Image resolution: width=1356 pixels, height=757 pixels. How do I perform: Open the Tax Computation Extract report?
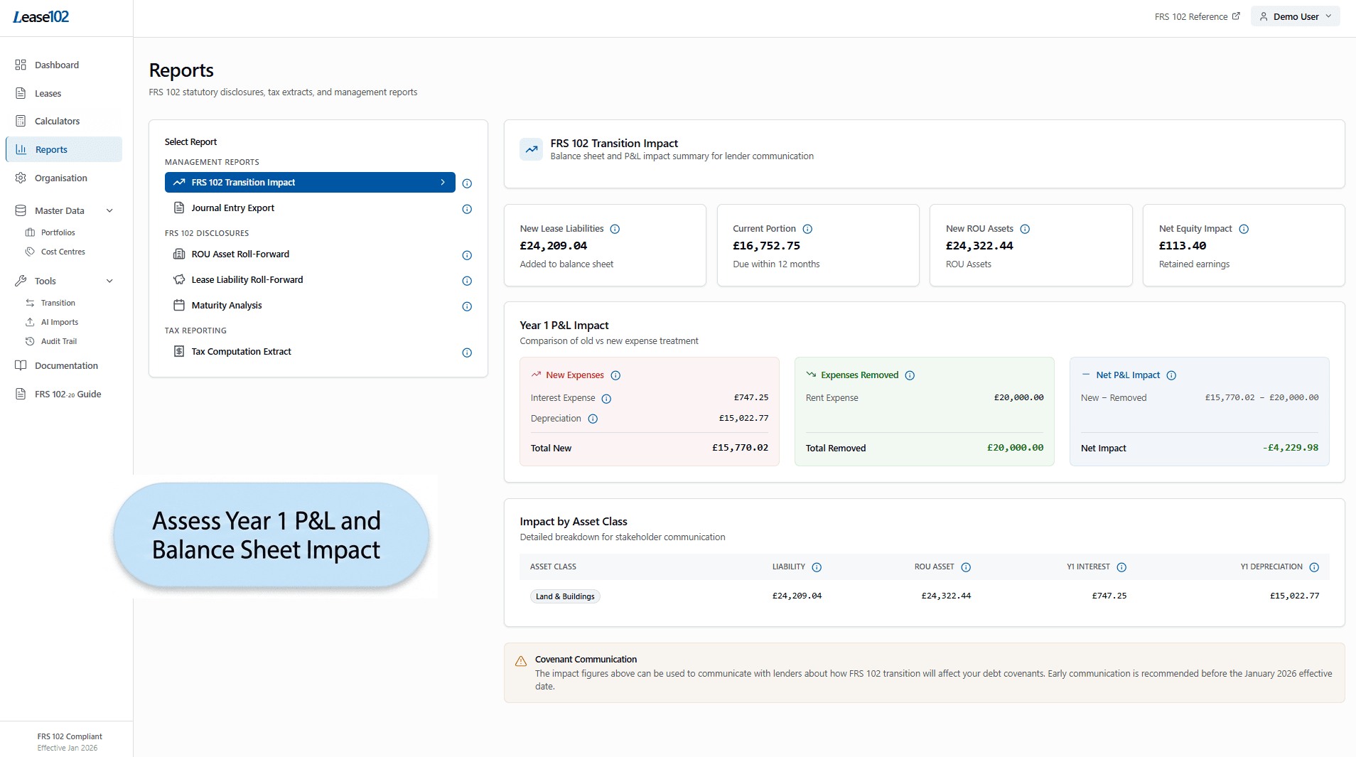240,351
